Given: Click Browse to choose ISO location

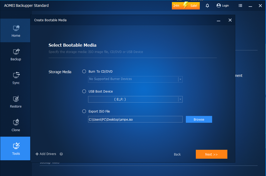Looking at the screenshot, I should click(199, 120).
